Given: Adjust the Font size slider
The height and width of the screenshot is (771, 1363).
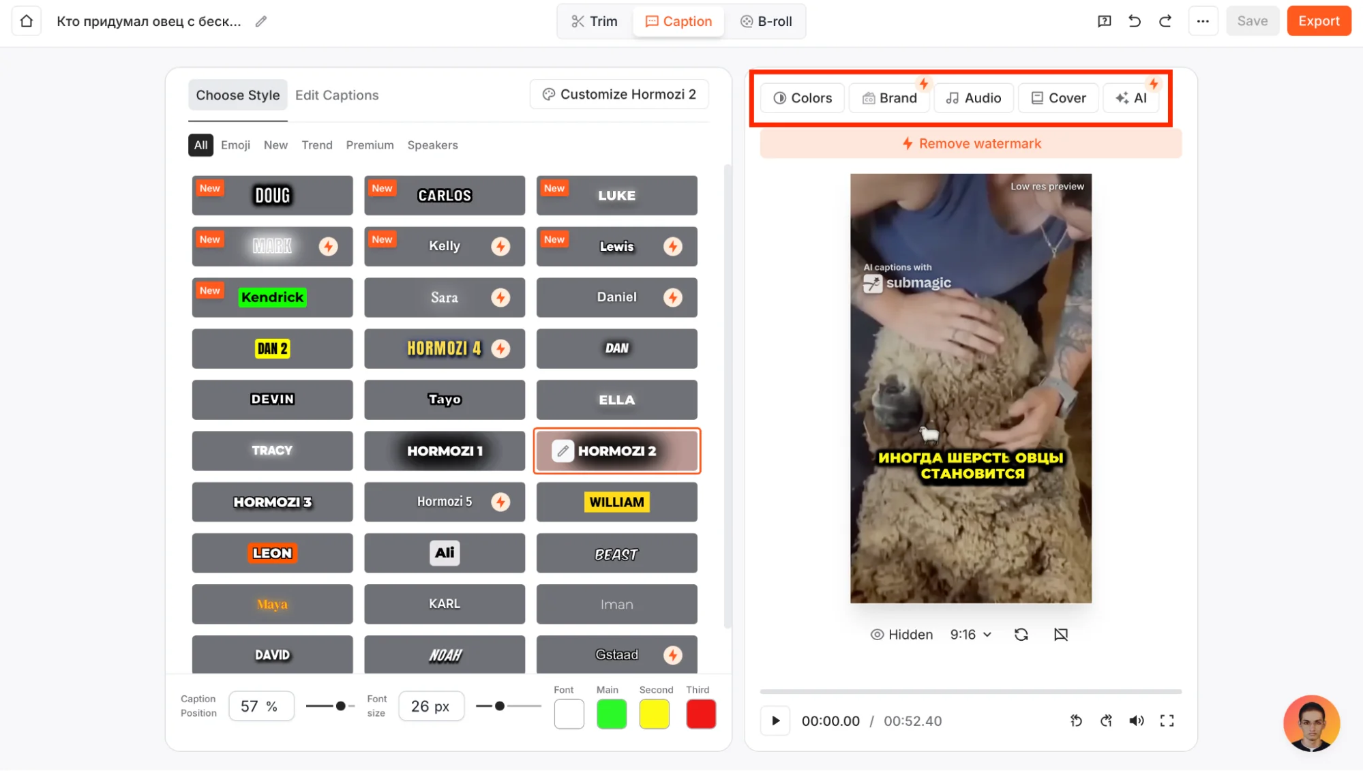Looking at the screenshot, I should pyautogui.click(x=508, y=706).
